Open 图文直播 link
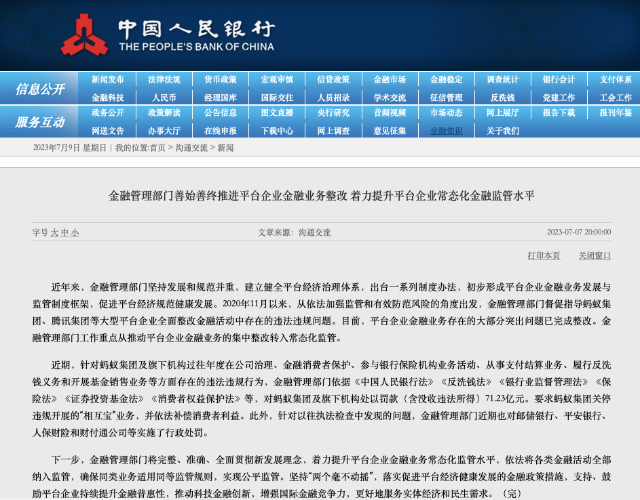This screenshot has height=500, width=640. click(277, 112)
